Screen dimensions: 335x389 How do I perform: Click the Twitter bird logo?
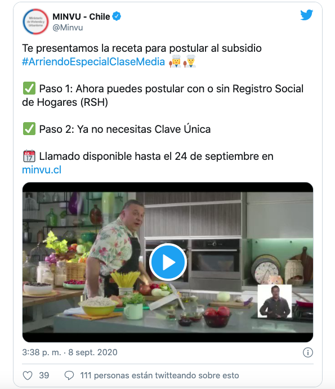[x=306, y=15]
